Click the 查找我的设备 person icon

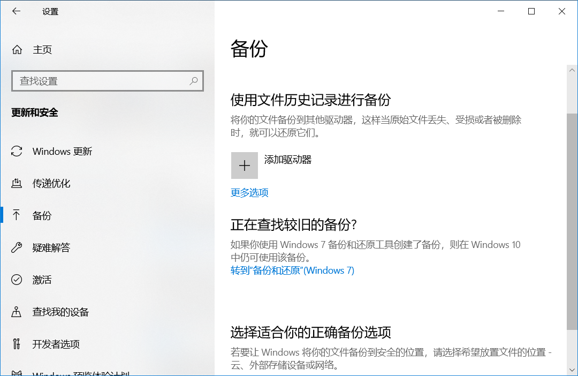16,312
